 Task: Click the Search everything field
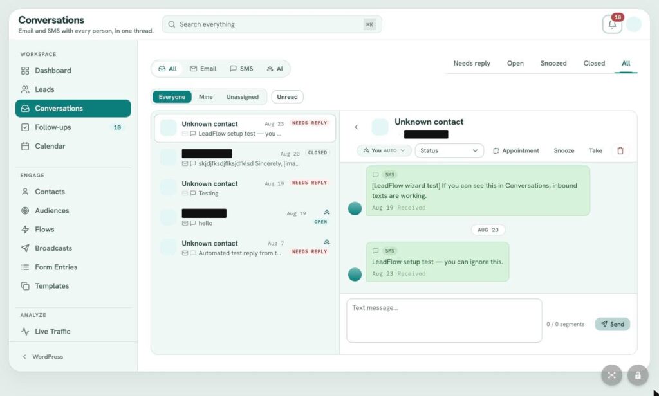tap(272, 24)
